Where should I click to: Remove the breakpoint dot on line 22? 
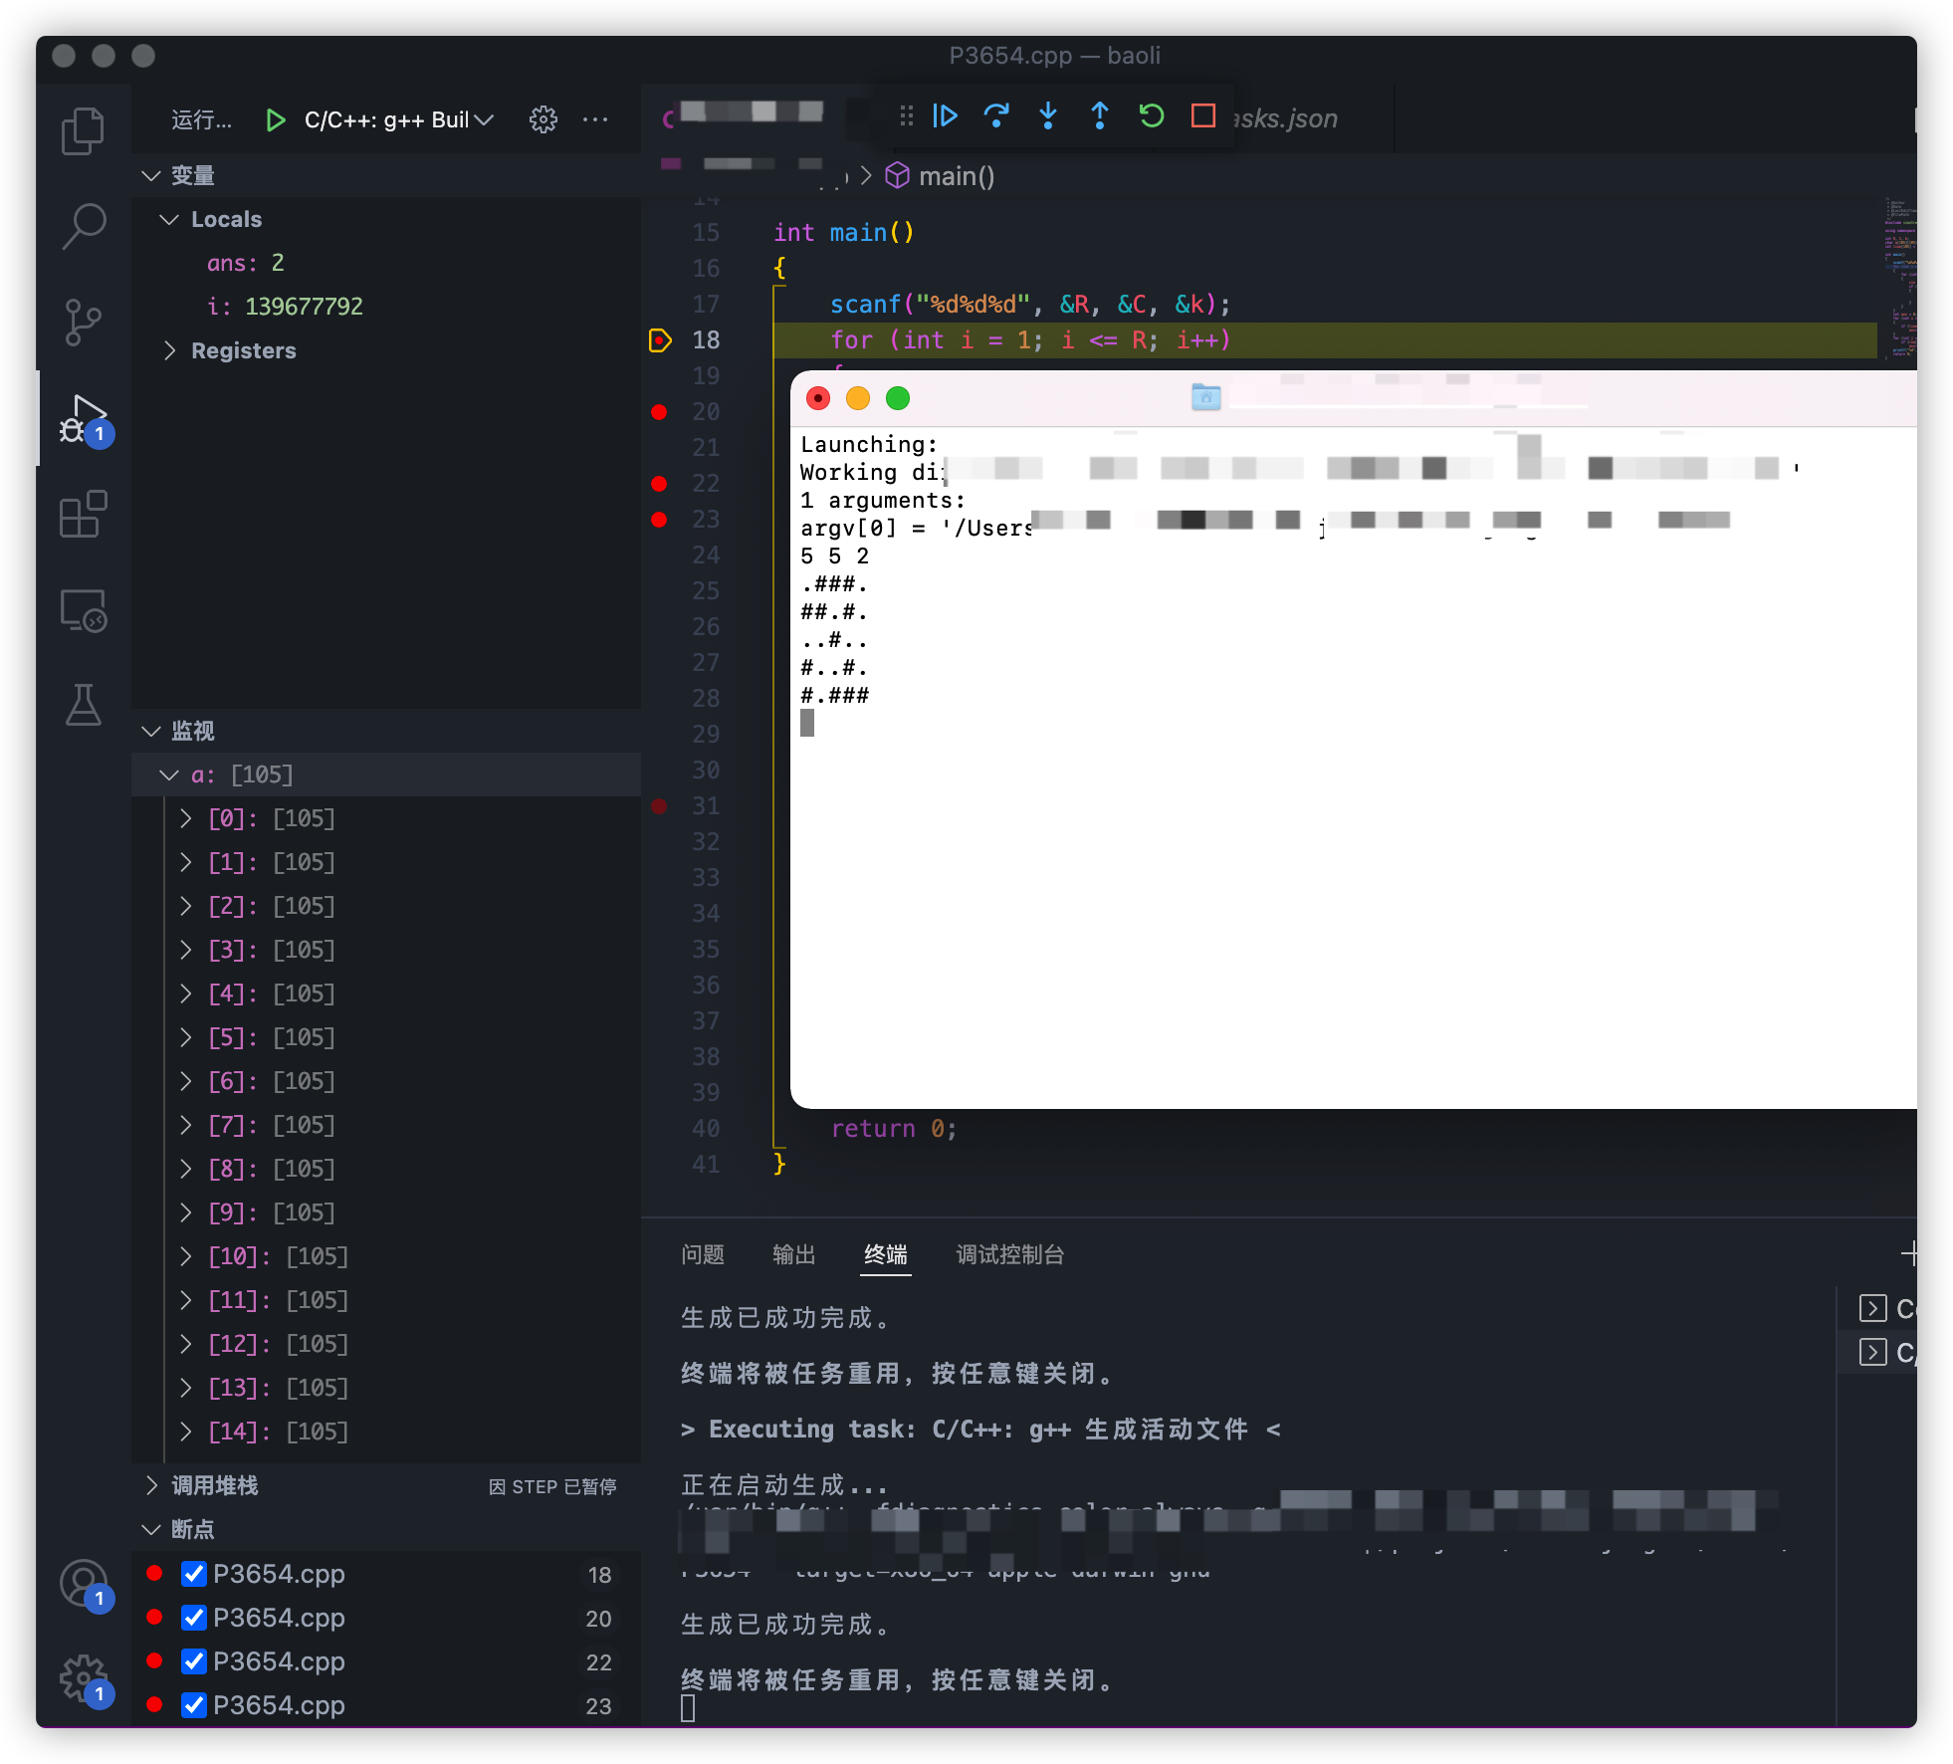coord(659,484)
